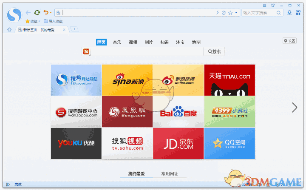Click the 导入收藏 import favorites folder
This screenshot has height=190, width=306.
(53, 21)
